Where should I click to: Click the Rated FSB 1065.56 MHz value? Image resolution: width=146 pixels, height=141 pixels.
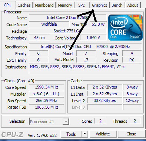46,107
